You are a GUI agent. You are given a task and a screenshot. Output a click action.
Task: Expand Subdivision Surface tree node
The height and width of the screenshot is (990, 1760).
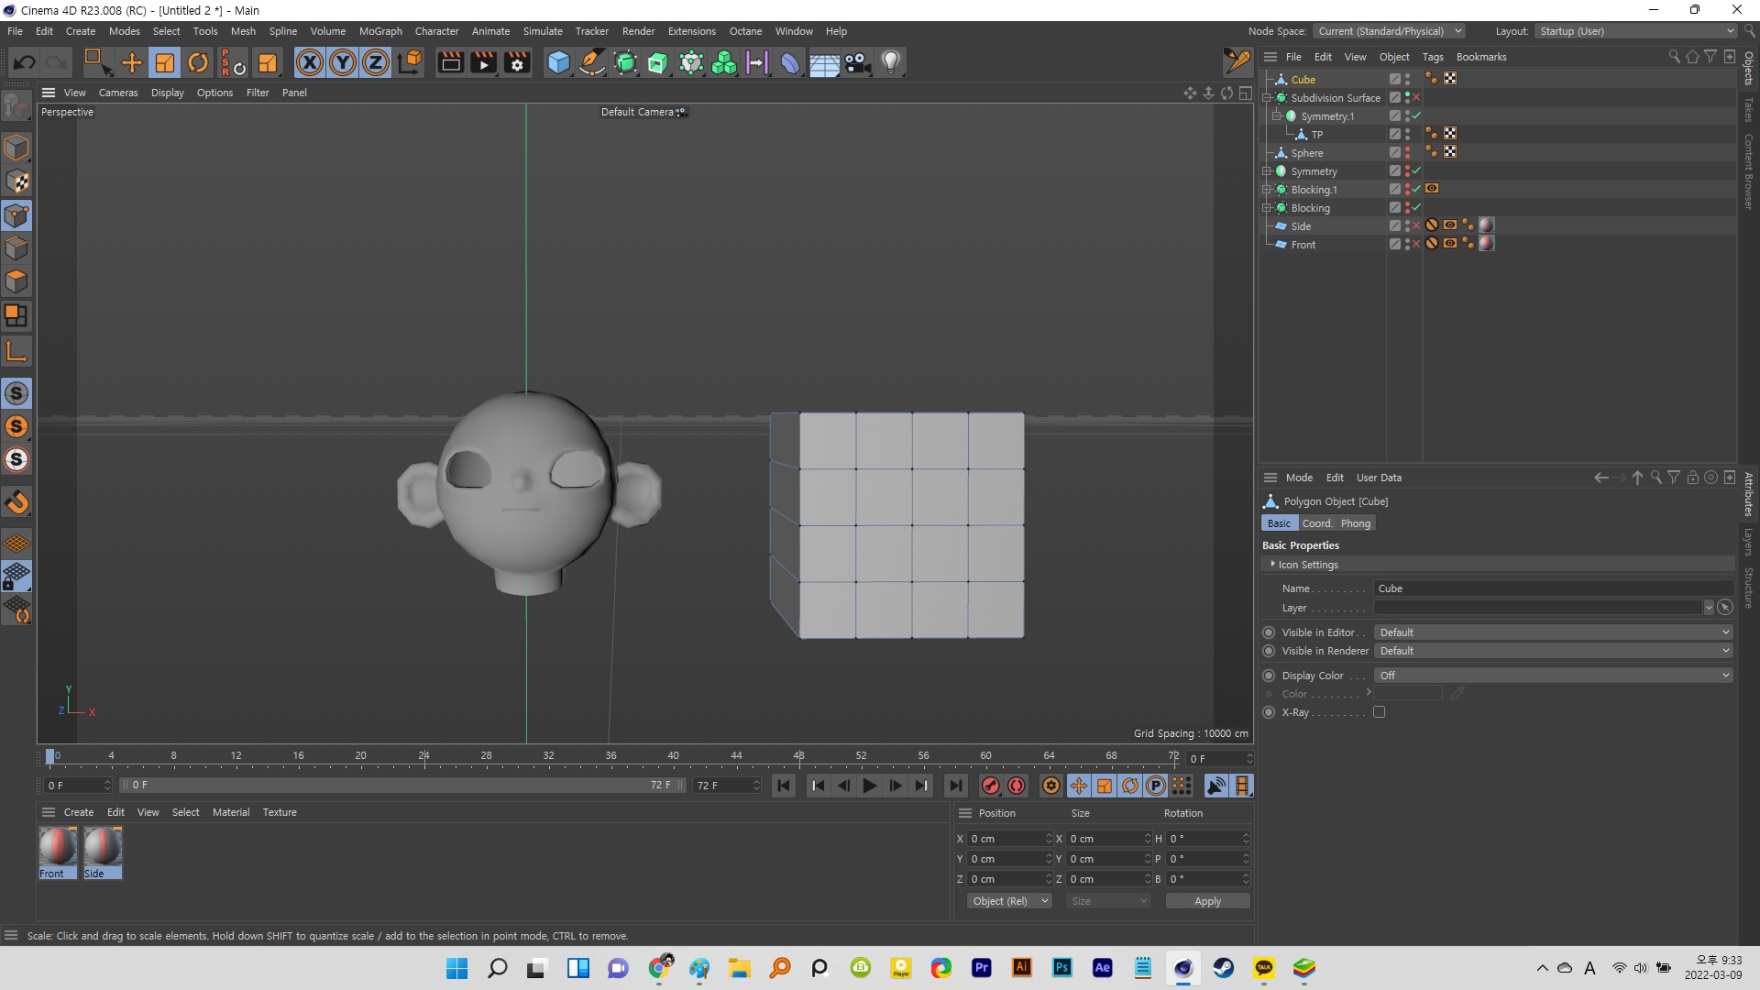[x=1267, y=98]
